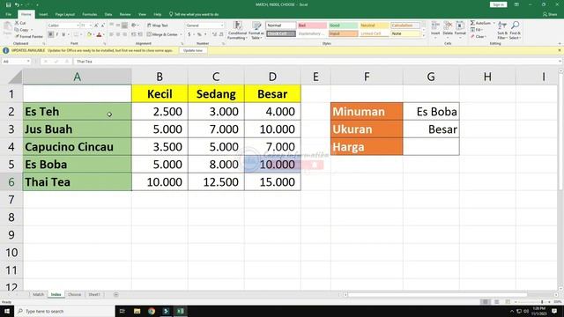Open the Clear eraser menu
Viewport: 564px width, 317px height.
click(x=479, y=37)
